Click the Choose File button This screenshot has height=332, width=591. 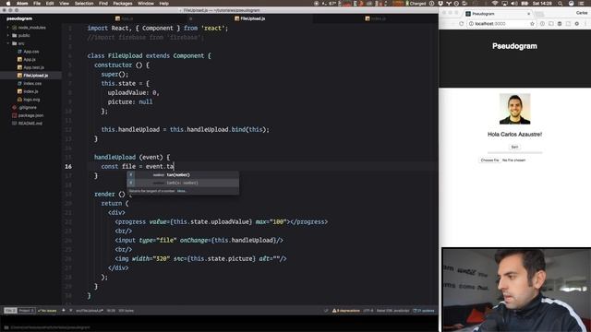pyautogui.click(x=489, y=160)
